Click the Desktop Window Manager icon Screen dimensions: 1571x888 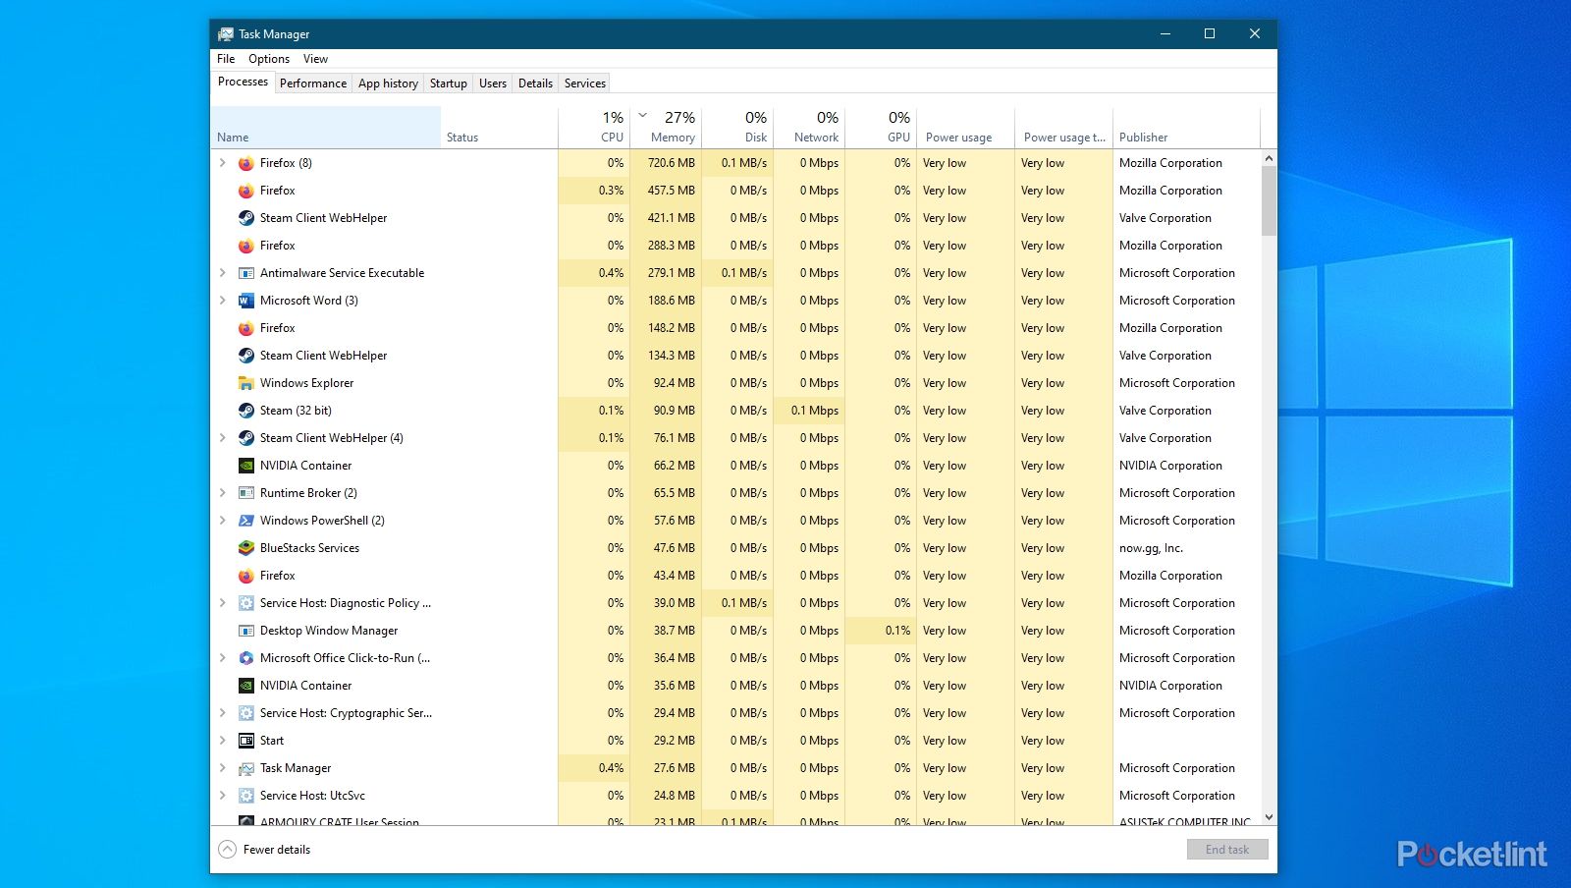point(246,631)
